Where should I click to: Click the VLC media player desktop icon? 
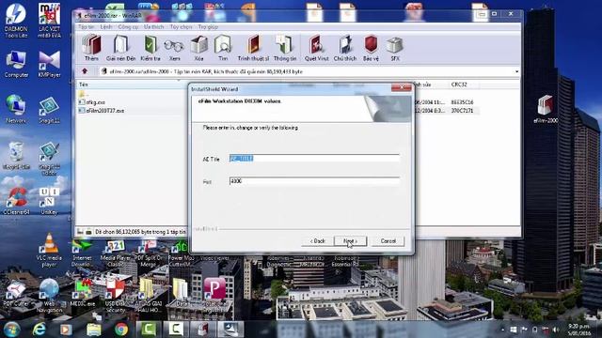[49, 249]
